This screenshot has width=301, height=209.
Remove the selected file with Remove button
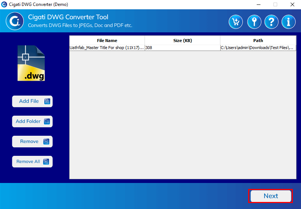coord(32,142)
